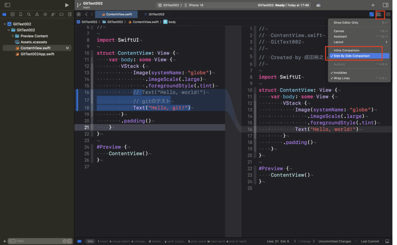This screenshot has width=397, height=245.
Task: Toggle recent files filter clock icon
Action: [65, 241]
